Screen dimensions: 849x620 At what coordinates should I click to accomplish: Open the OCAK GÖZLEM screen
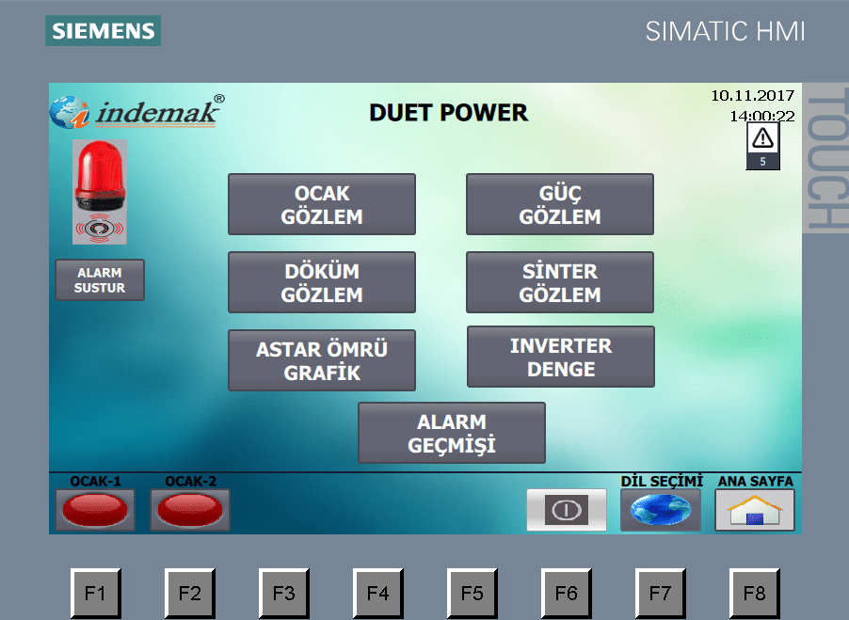pos(322,204)
